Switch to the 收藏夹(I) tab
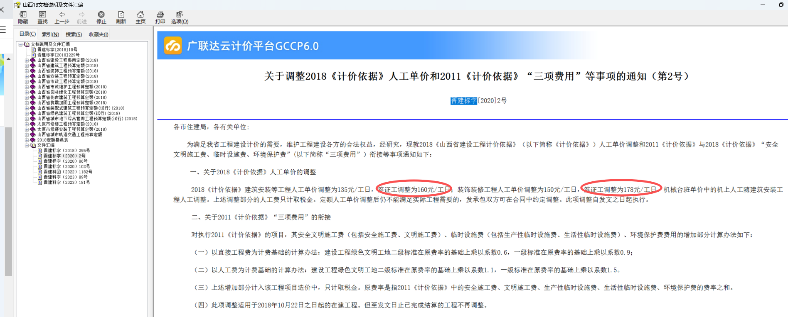This screenshot has height=317, width=788. (x=98, y=34)
